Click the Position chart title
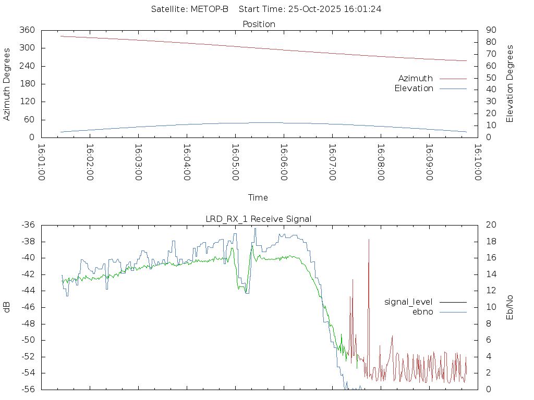This screenshot has height=400, width=534. (x=259, y=24)
